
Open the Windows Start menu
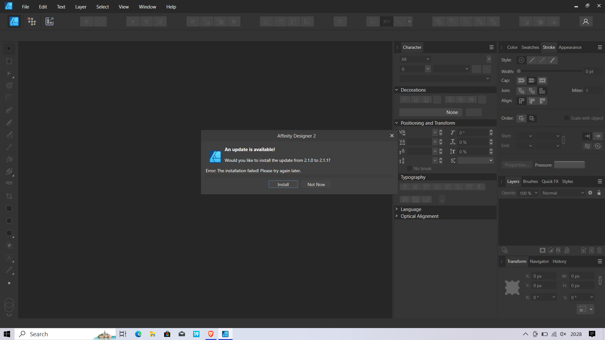pyautogui.click(x=7, y=334)
